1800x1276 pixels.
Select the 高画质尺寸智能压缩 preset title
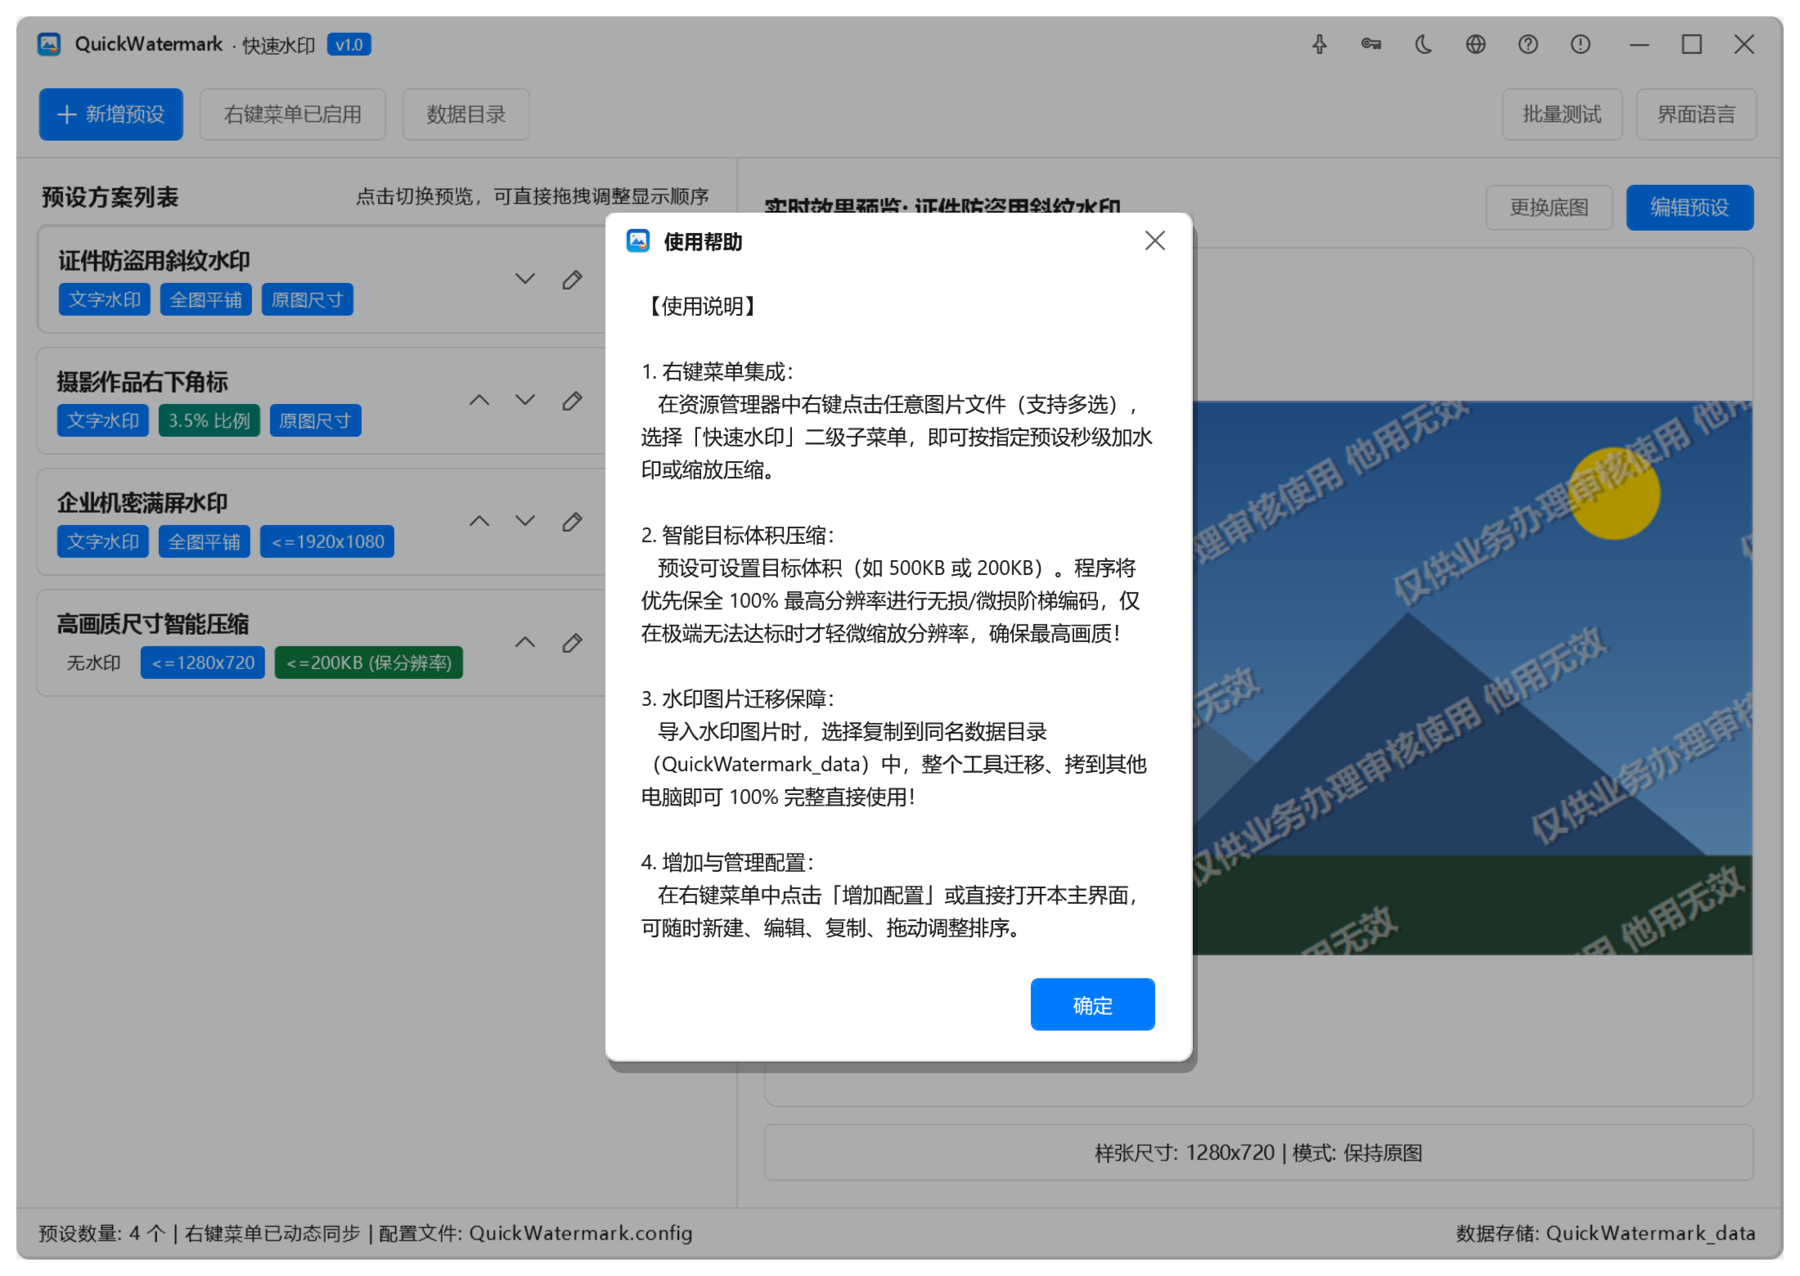tap(153, 624)
